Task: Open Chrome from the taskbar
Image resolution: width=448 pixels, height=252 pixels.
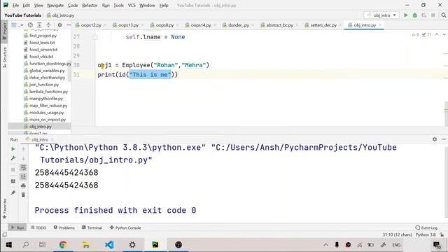Action: coord(63,245)
